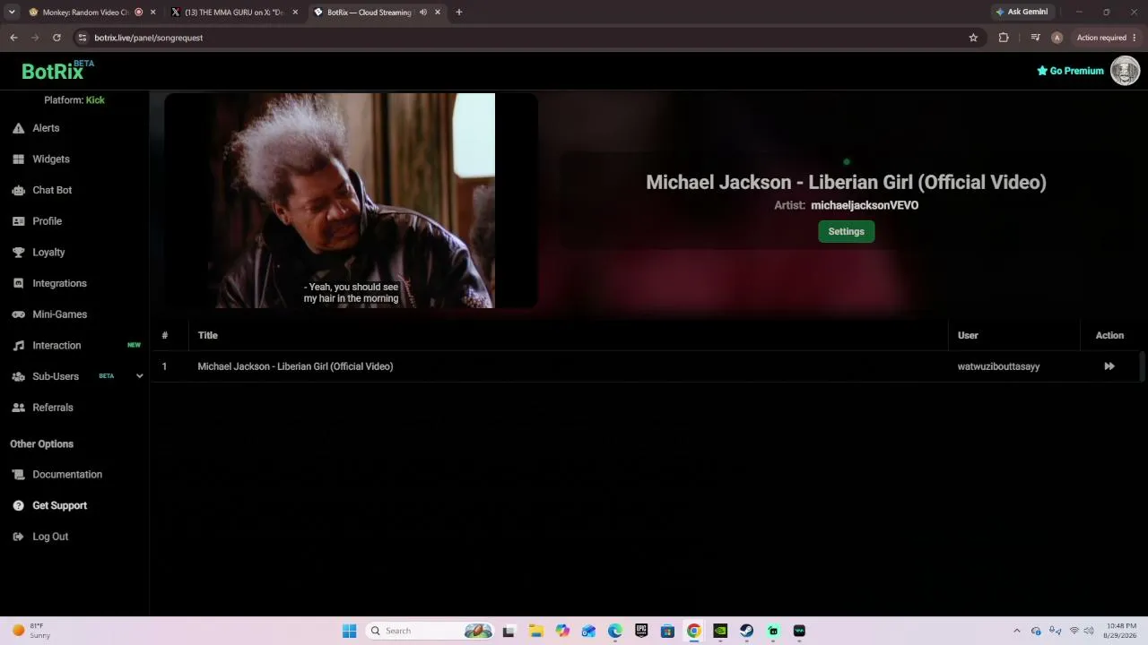1148x645 pixels.
Task: Click the Ask Gemini button
Action: [1022, 13]
